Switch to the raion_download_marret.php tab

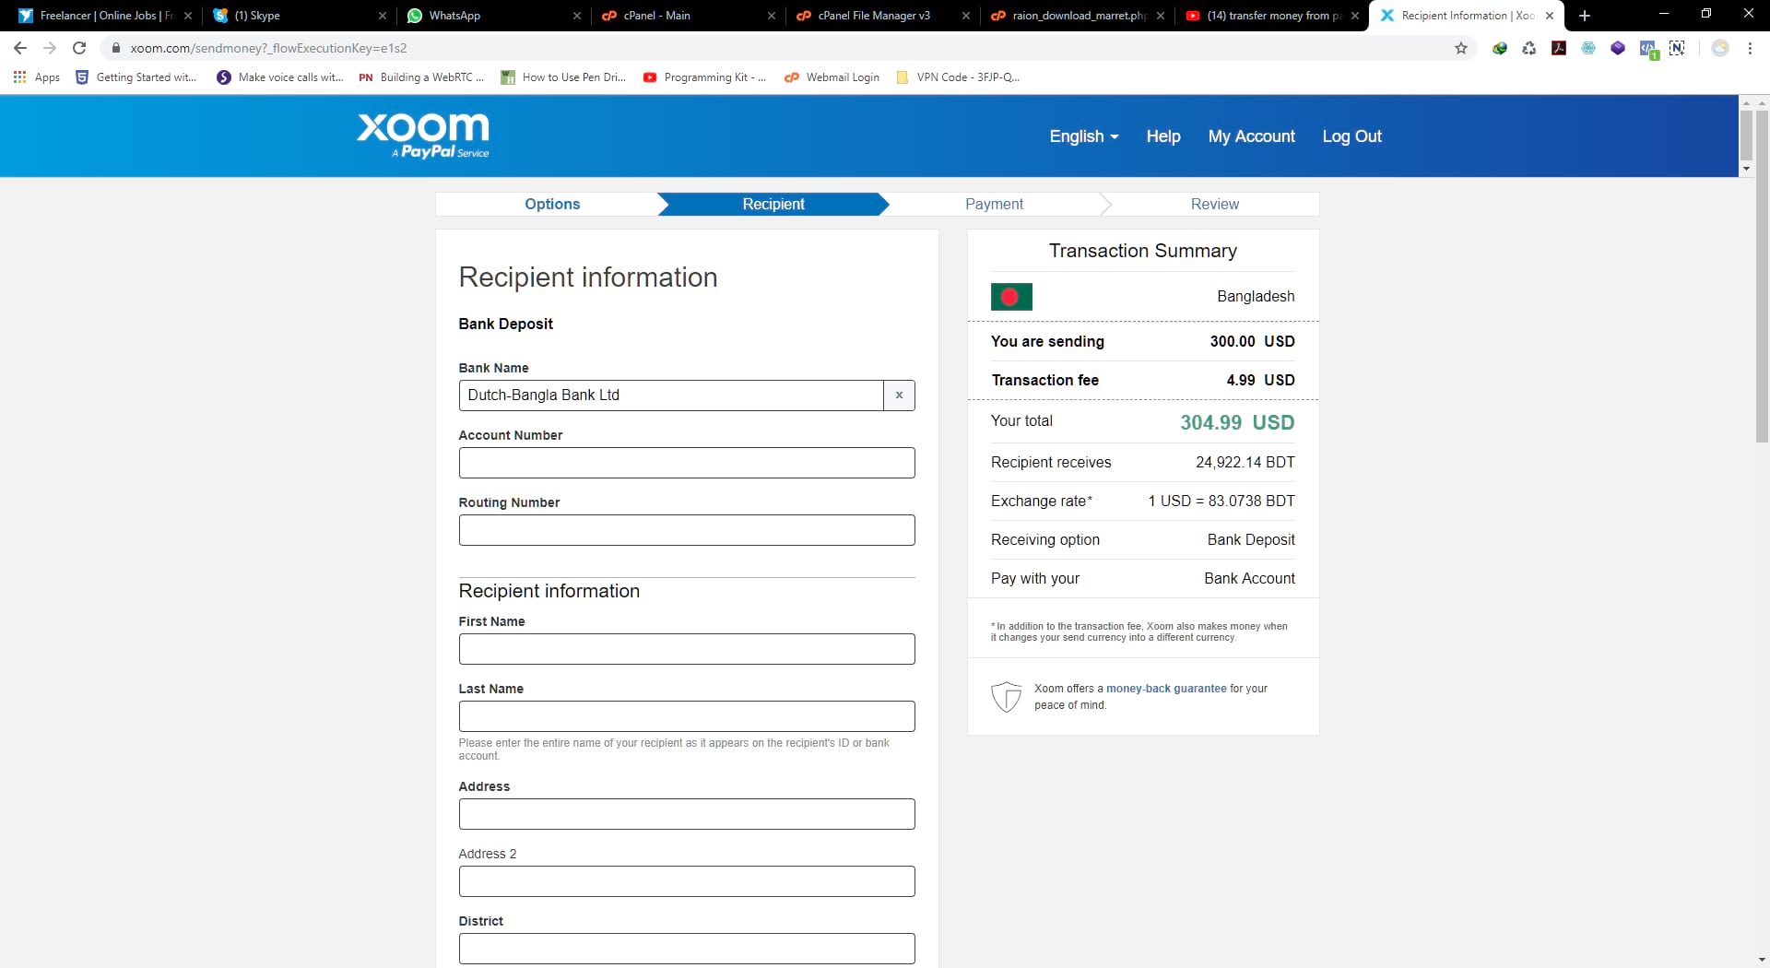pyautogui.click(x=1077, y=16)
